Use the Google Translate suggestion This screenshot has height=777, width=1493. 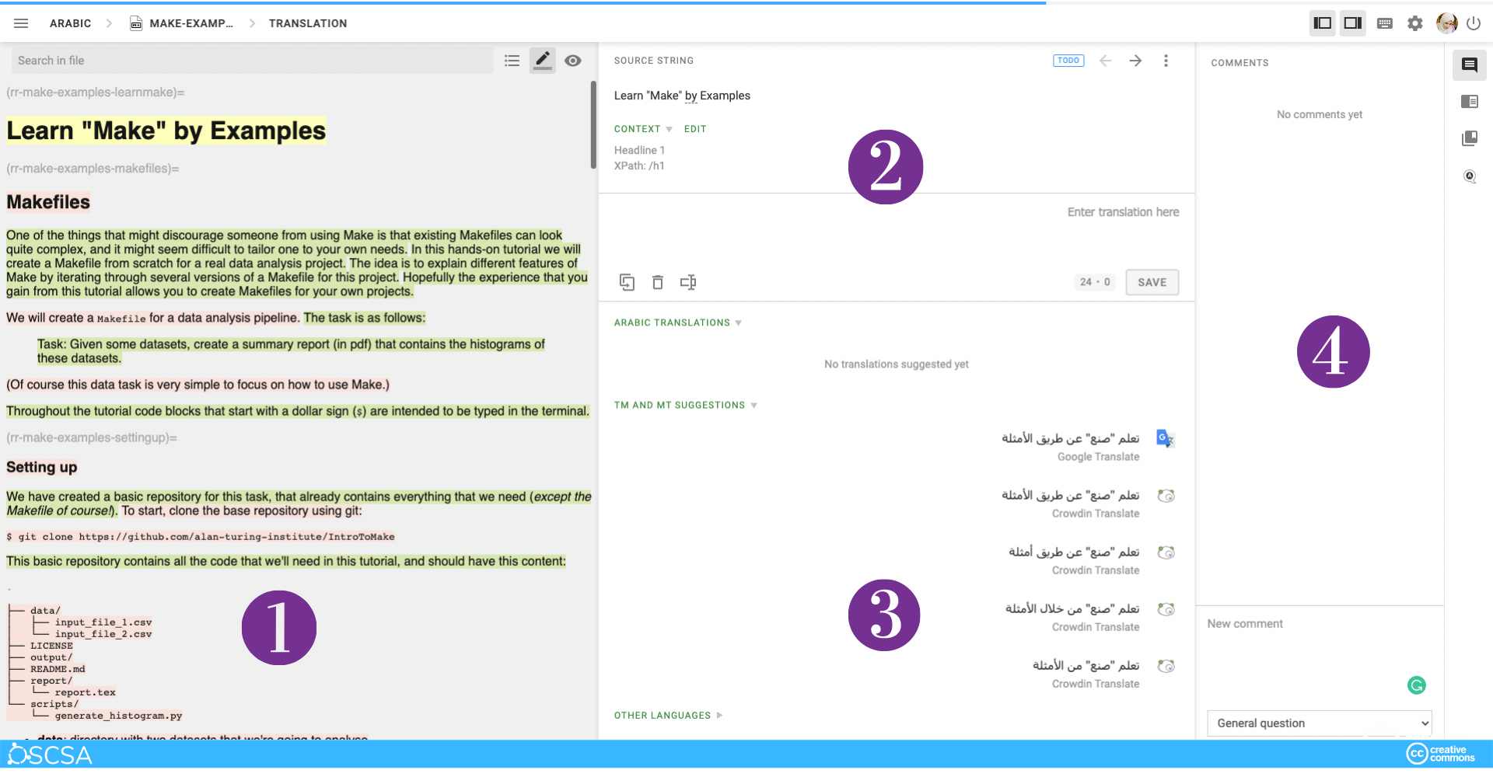coord(1070,439)
